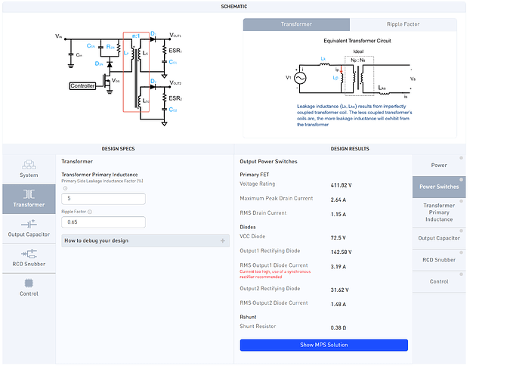Click the Ripple Factor input field
Screen dimensions: 507x378
pos(104,222)
